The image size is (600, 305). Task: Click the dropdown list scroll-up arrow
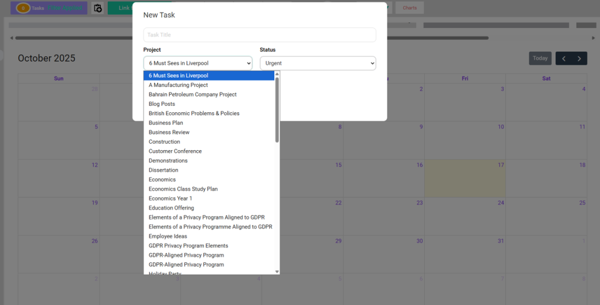[x=277, y=74]
